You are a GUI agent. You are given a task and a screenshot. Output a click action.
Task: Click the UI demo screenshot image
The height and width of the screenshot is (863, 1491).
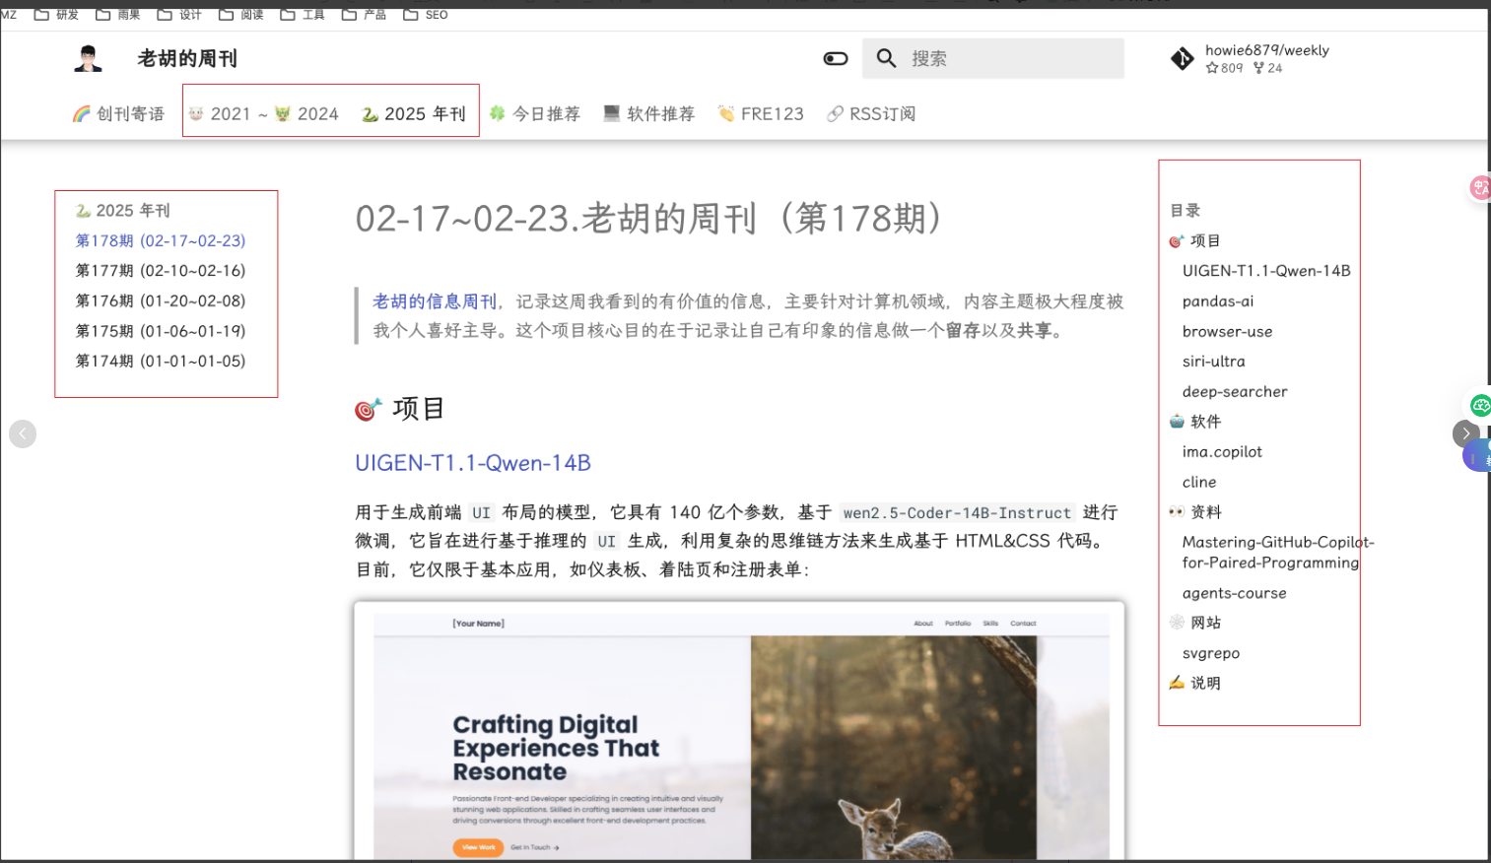click(739, 730)
